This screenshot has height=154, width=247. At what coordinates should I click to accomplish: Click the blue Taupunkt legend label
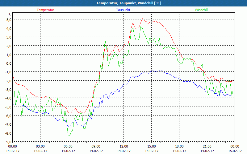(123, 10)
